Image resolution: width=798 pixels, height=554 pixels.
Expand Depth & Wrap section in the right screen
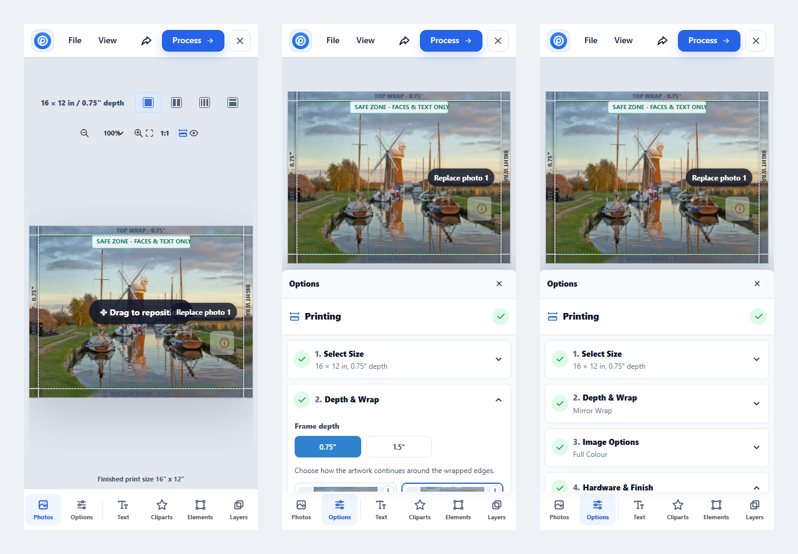click(657, 404)
